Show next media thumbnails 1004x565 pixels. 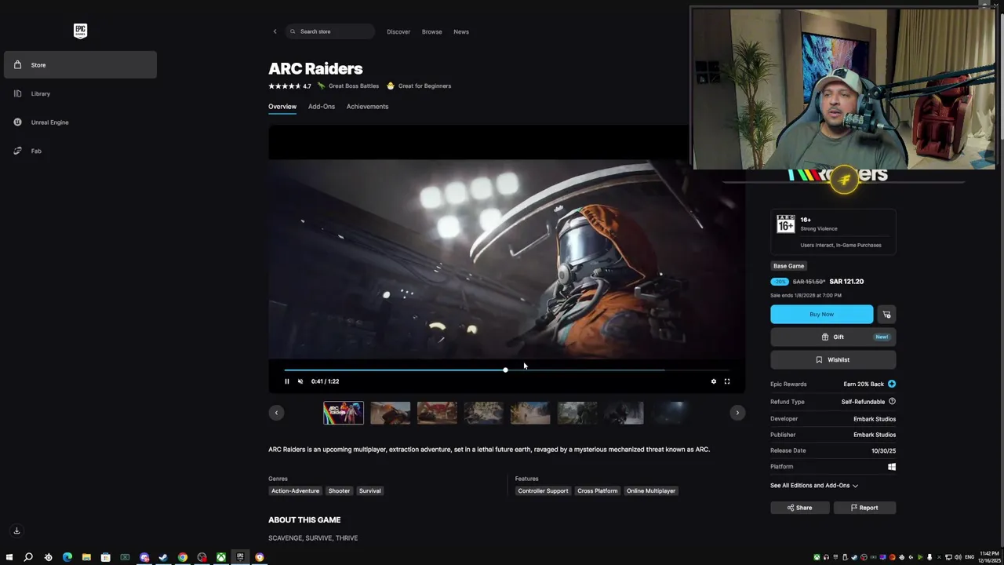pos(737,413)
